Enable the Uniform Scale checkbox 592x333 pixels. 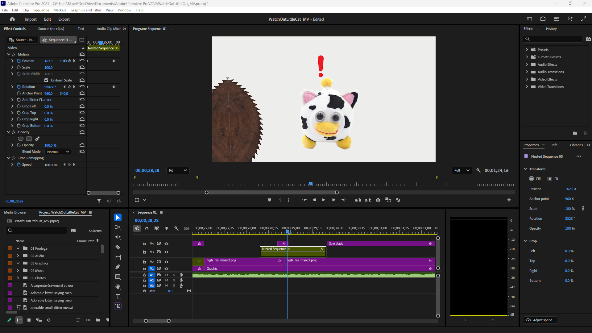coord(46,80)
